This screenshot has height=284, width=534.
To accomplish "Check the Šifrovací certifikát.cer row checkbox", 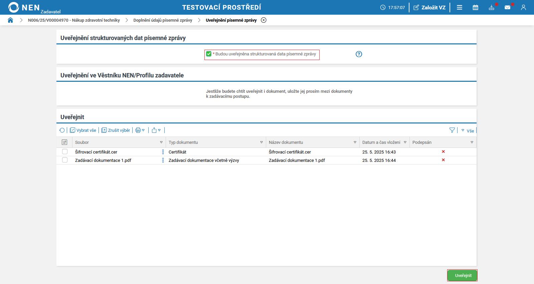I will (65, 152).
